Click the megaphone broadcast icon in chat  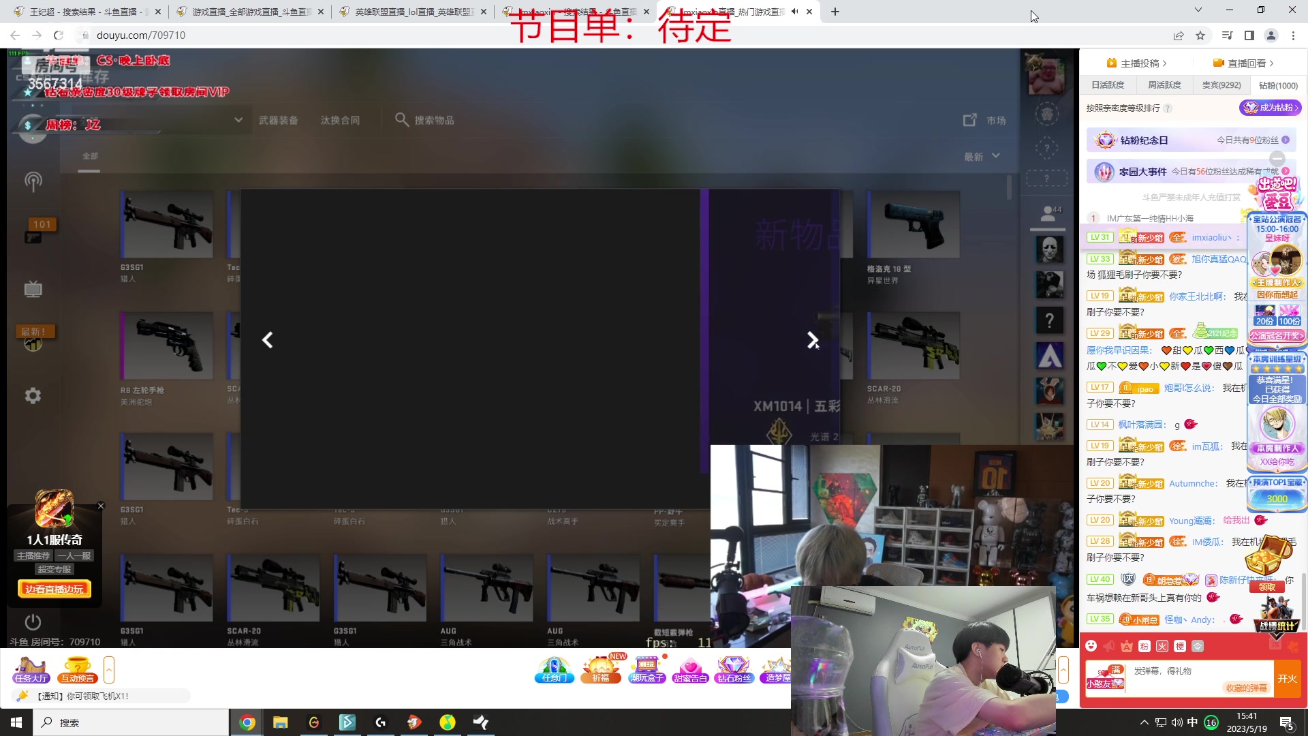point(1109,646)
